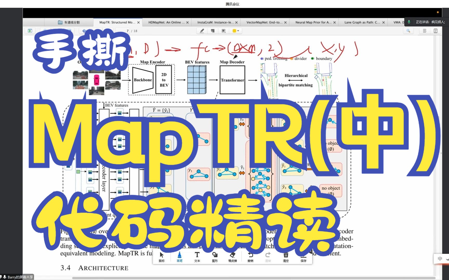Click the Transformer box in the Map Decoder
This screenshot has width=449, height=280.
[x=232, y=80]
